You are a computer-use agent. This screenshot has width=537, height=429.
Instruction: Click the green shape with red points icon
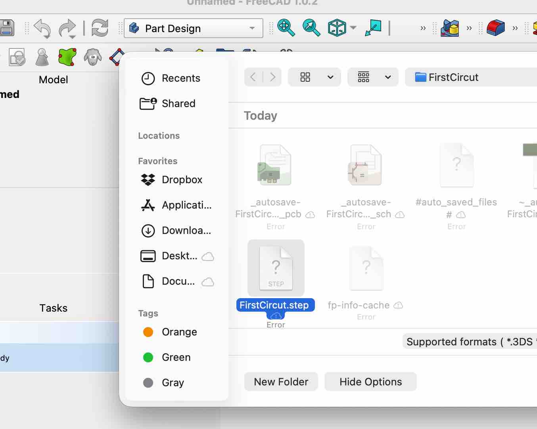click(x=67, y=57)
